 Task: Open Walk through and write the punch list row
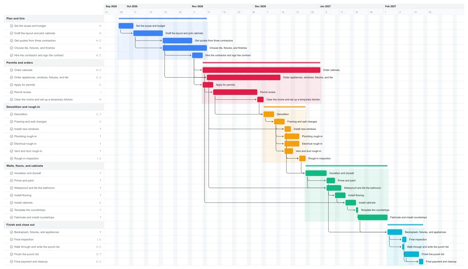pyautogui.click(x=54, y=247)
